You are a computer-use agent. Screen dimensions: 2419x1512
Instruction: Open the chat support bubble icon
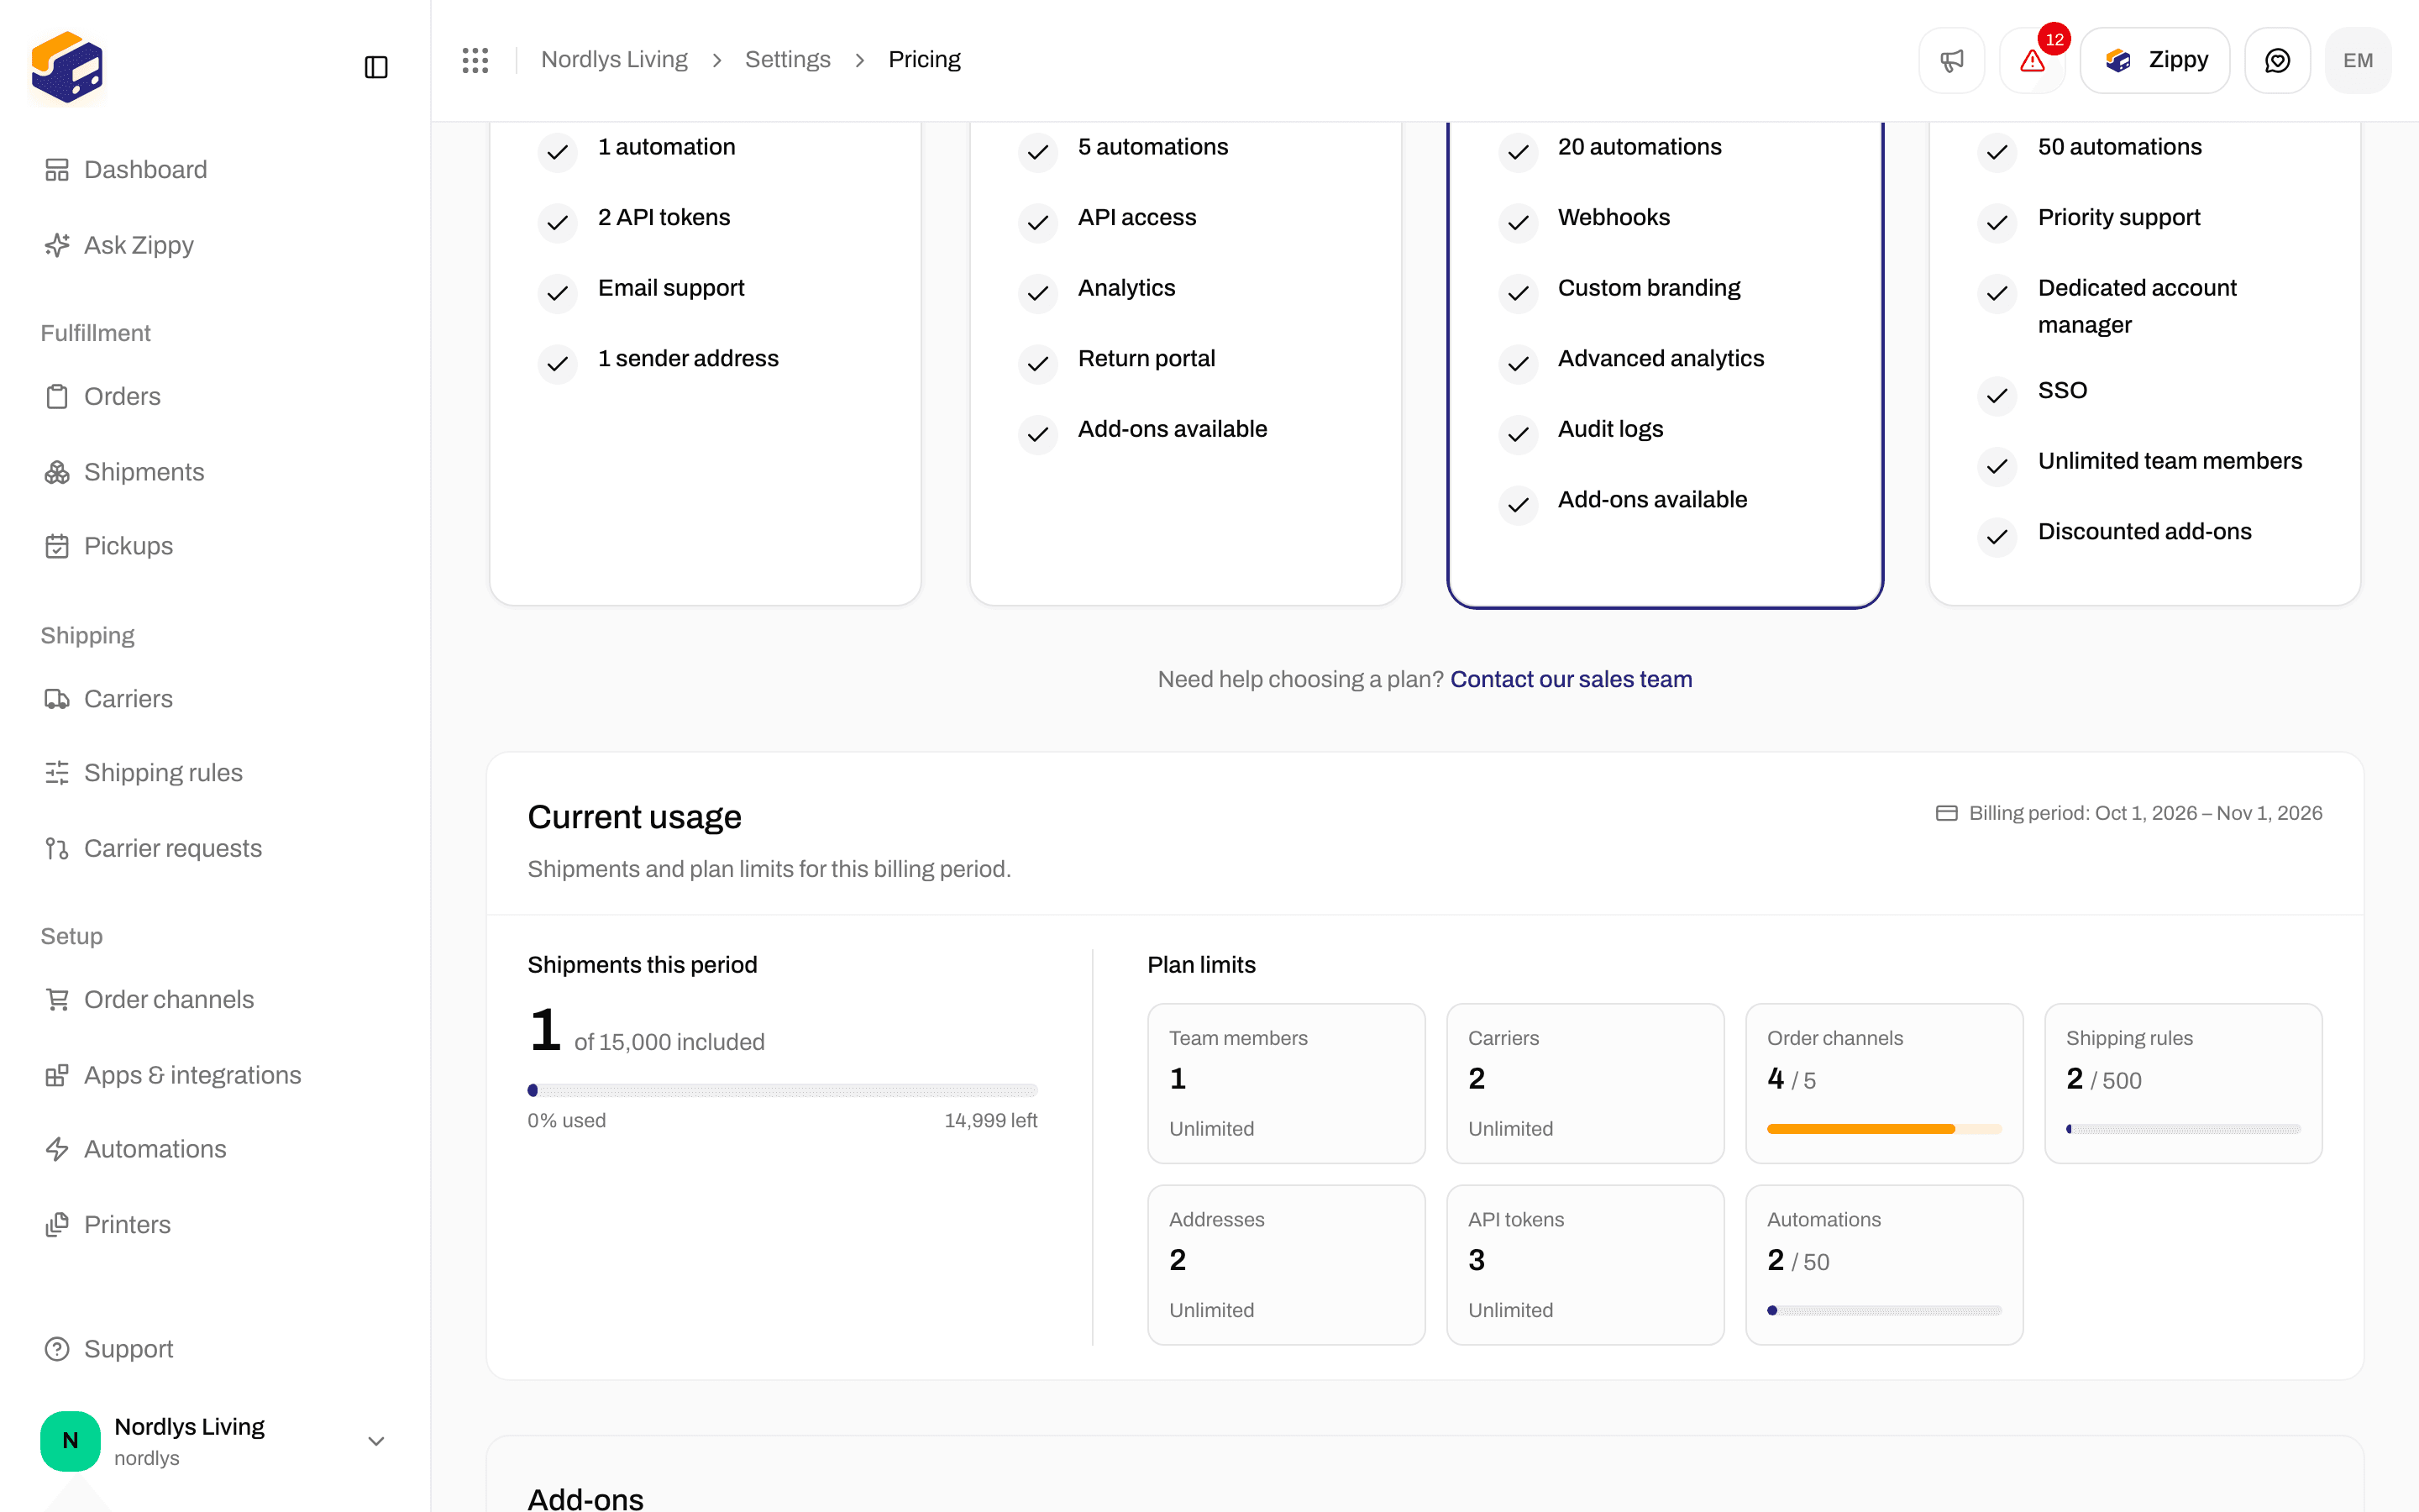(2277, 60)
